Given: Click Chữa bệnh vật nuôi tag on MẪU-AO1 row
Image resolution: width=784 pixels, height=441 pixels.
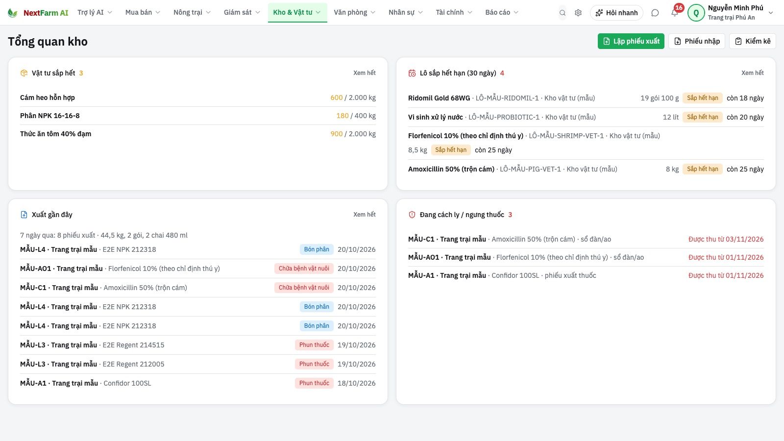Looking at the screenshot, I should pos(304,269).
